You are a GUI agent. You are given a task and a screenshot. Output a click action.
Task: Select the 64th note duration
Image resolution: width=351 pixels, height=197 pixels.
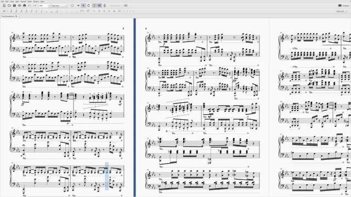click(16, 11)
